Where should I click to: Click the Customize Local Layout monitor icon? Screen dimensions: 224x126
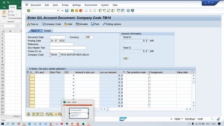133,11
